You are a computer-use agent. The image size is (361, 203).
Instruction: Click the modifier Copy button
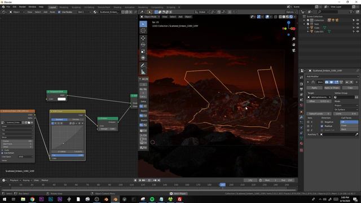pos(350,88)
